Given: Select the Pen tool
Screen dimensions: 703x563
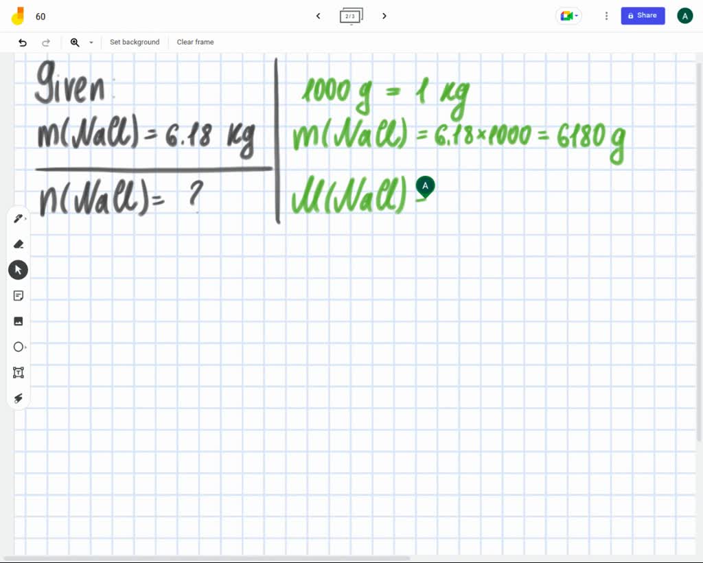Looking at the screenshot, I should (18, 218).
